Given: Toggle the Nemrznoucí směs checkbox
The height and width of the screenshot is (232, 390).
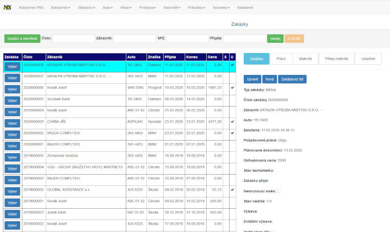Looking at the screenshot, I should [278, 191].
